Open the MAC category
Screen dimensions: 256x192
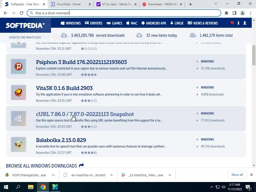tap(132, 23)
